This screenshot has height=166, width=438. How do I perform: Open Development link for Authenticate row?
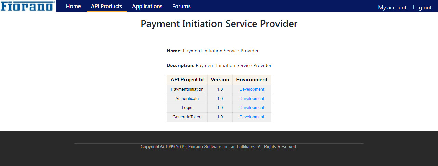tap(252, 99)
